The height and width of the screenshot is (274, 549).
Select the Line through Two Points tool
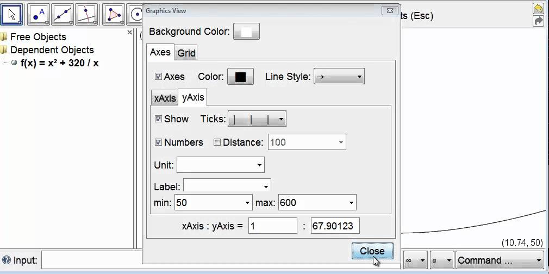63,15
